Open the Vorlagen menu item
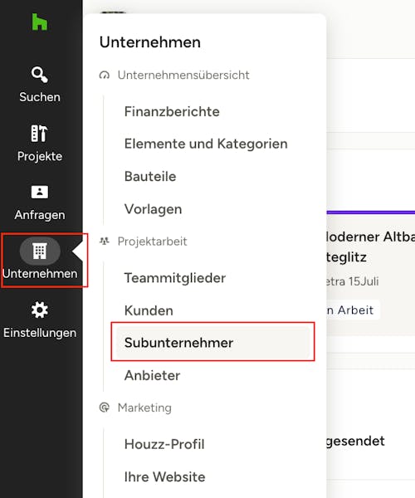 153,209
